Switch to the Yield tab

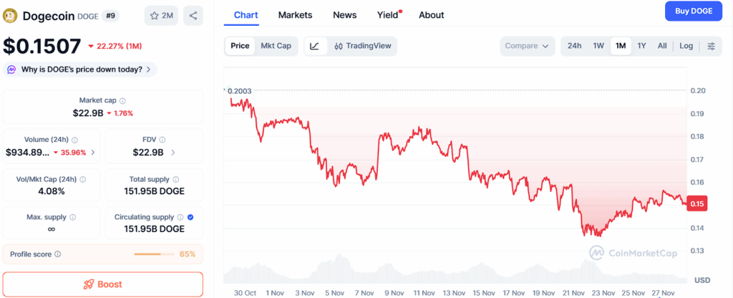(x=388, y=15)
